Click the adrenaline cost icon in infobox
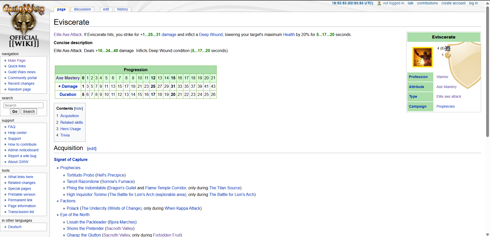490x237 pixels. pos(448,48)
